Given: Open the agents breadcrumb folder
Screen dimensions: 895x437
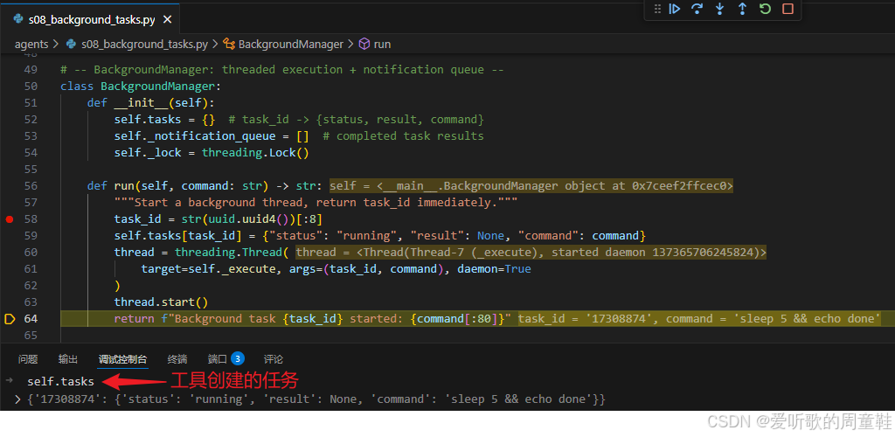Looking at the screenshot, I should tap(31, 44).
